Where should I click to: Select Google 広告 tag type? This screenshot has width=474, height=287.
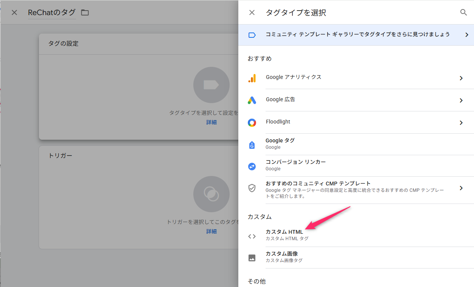356,100
